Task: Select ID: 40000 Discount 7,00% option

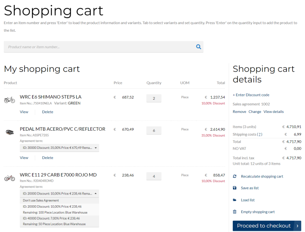Action: (x=59, y=221)
